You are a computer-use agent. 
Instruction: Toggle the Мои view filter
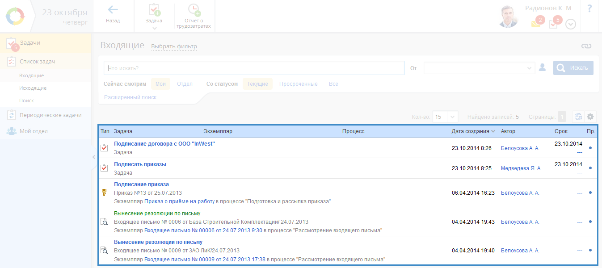click(160, 84)
